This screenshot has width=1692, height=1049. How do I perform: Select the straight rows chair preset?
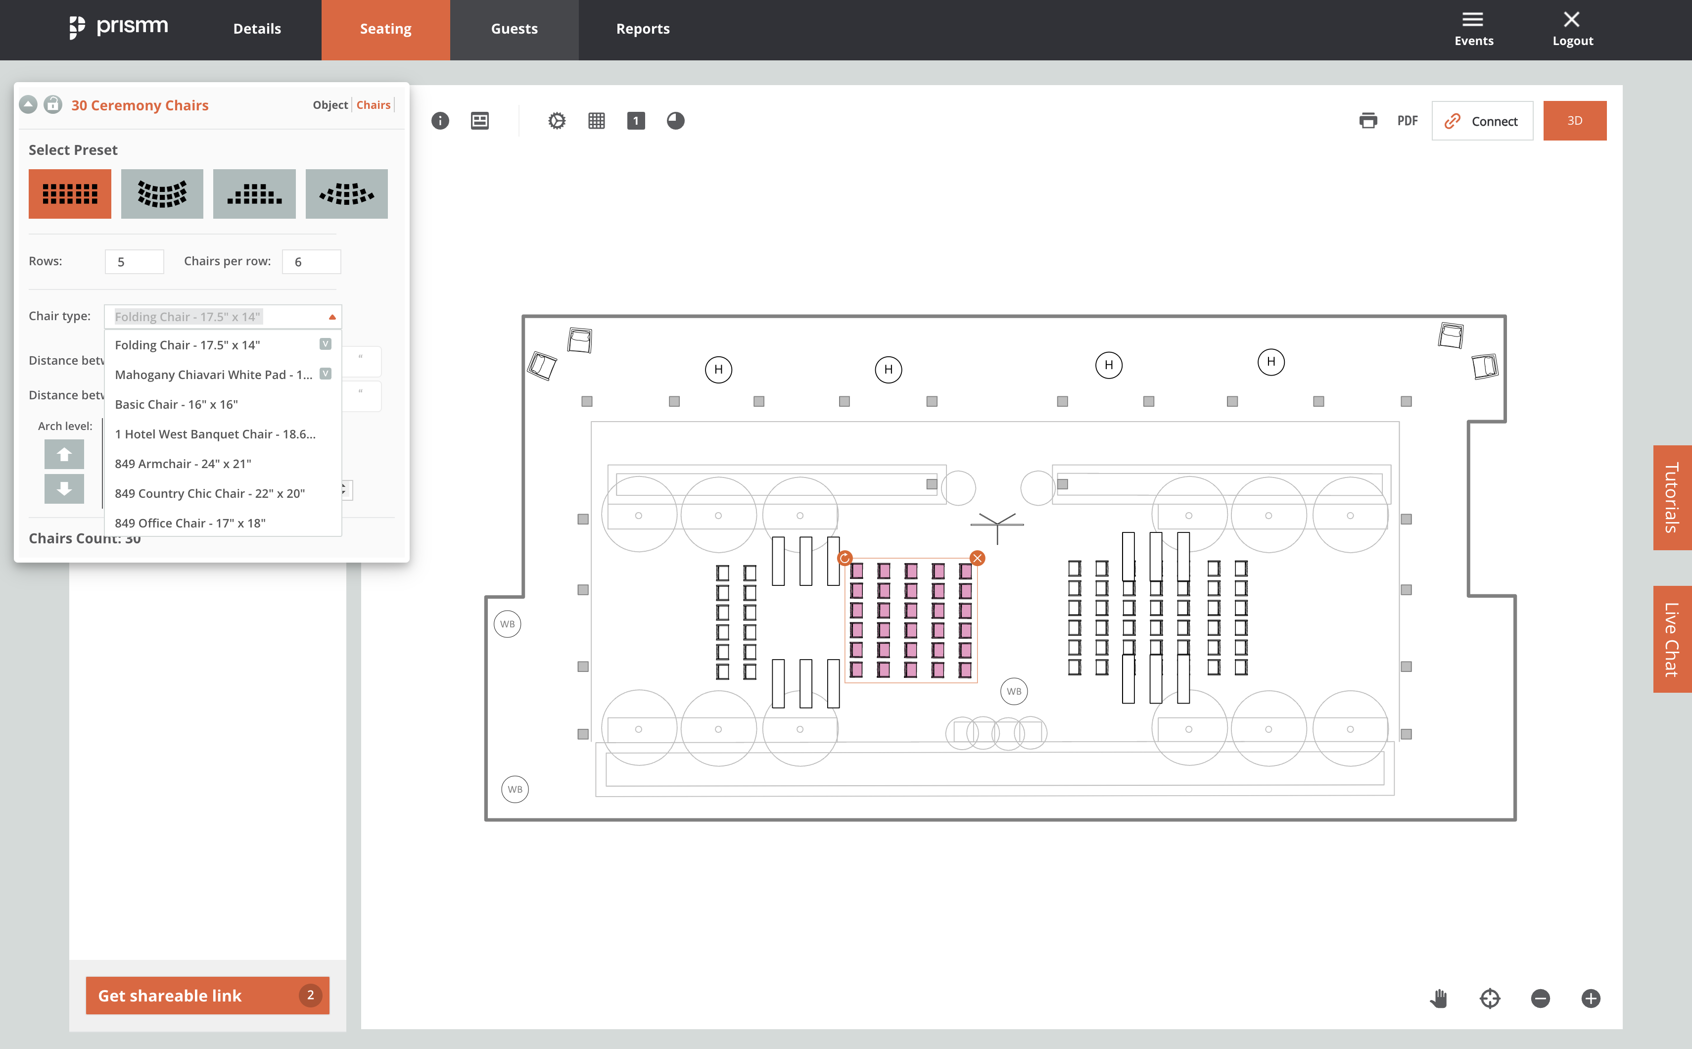coord(69,194)
